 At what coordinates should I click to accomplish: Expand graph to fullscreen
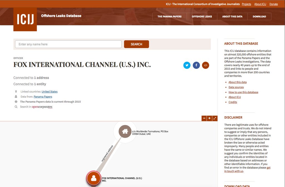pos(215,118)
